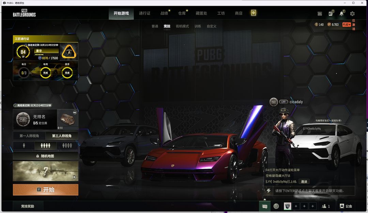Open the 战绩 tab
This screenshot has width=368, height=213.
coord(164,13)
